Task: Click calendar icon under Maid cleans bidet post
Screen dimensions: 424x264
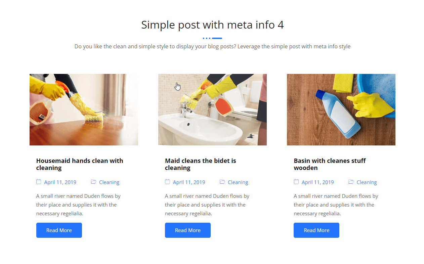Action: [167, 182]
